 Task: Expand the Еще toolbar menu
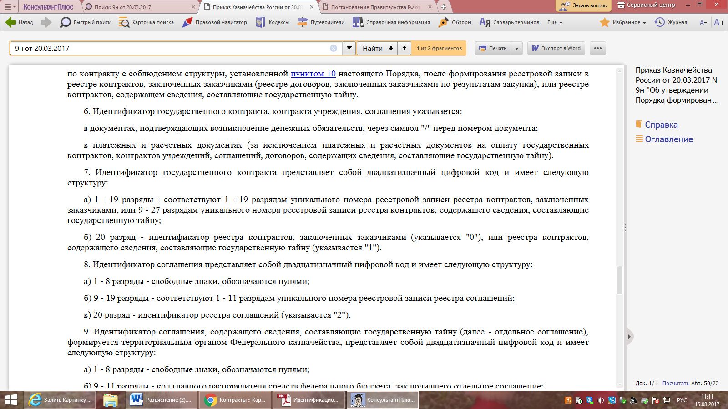555,22
